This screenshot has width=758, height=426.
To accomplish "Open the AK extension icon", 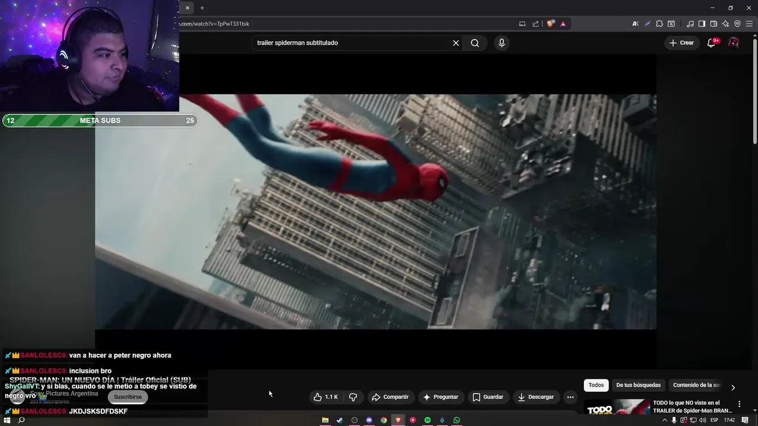I will click(x=635, y=24).
